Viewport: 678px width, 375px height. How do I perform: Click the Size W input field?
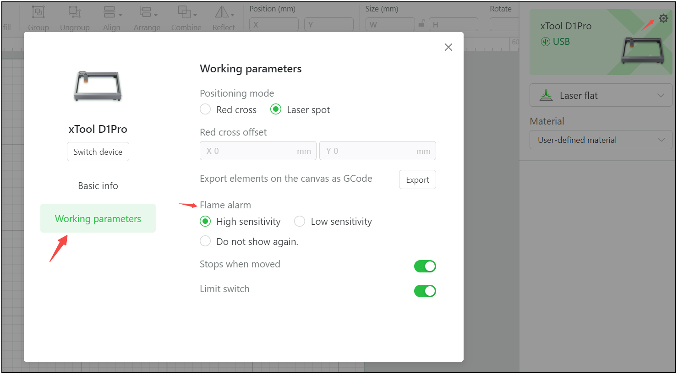coord(390,24)
